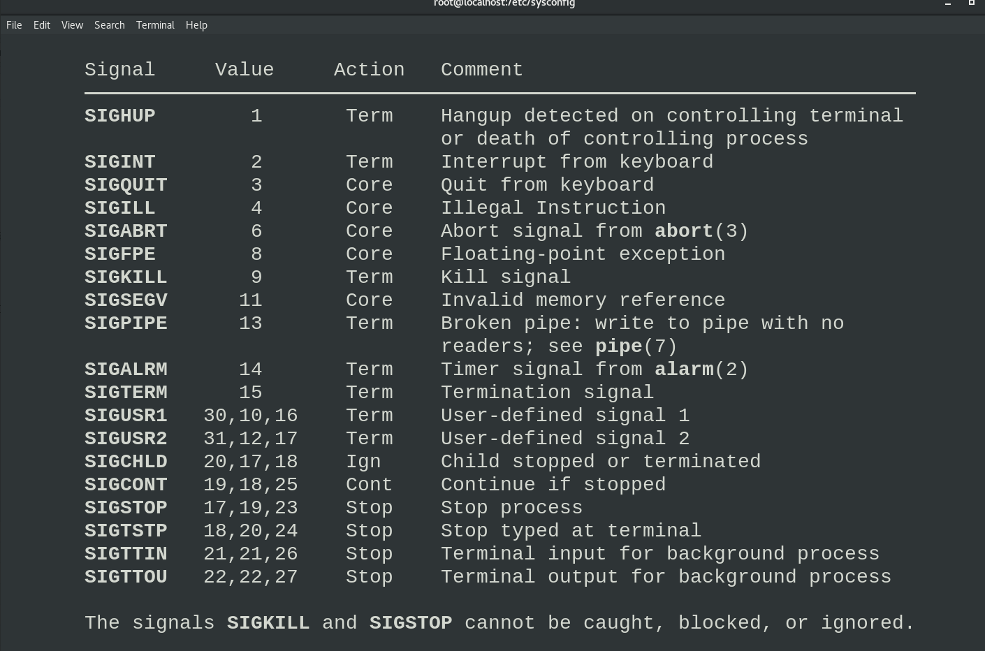Viewport: 985px width, 651px height.
Task: Click value '20,17,18' for SIGCHLD
Action: pos(251,462)
